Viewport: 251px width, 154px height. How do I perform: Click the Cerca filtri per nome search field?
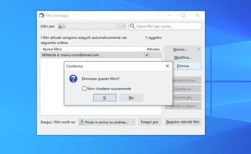pyautogui.click(x=165, y=26)
